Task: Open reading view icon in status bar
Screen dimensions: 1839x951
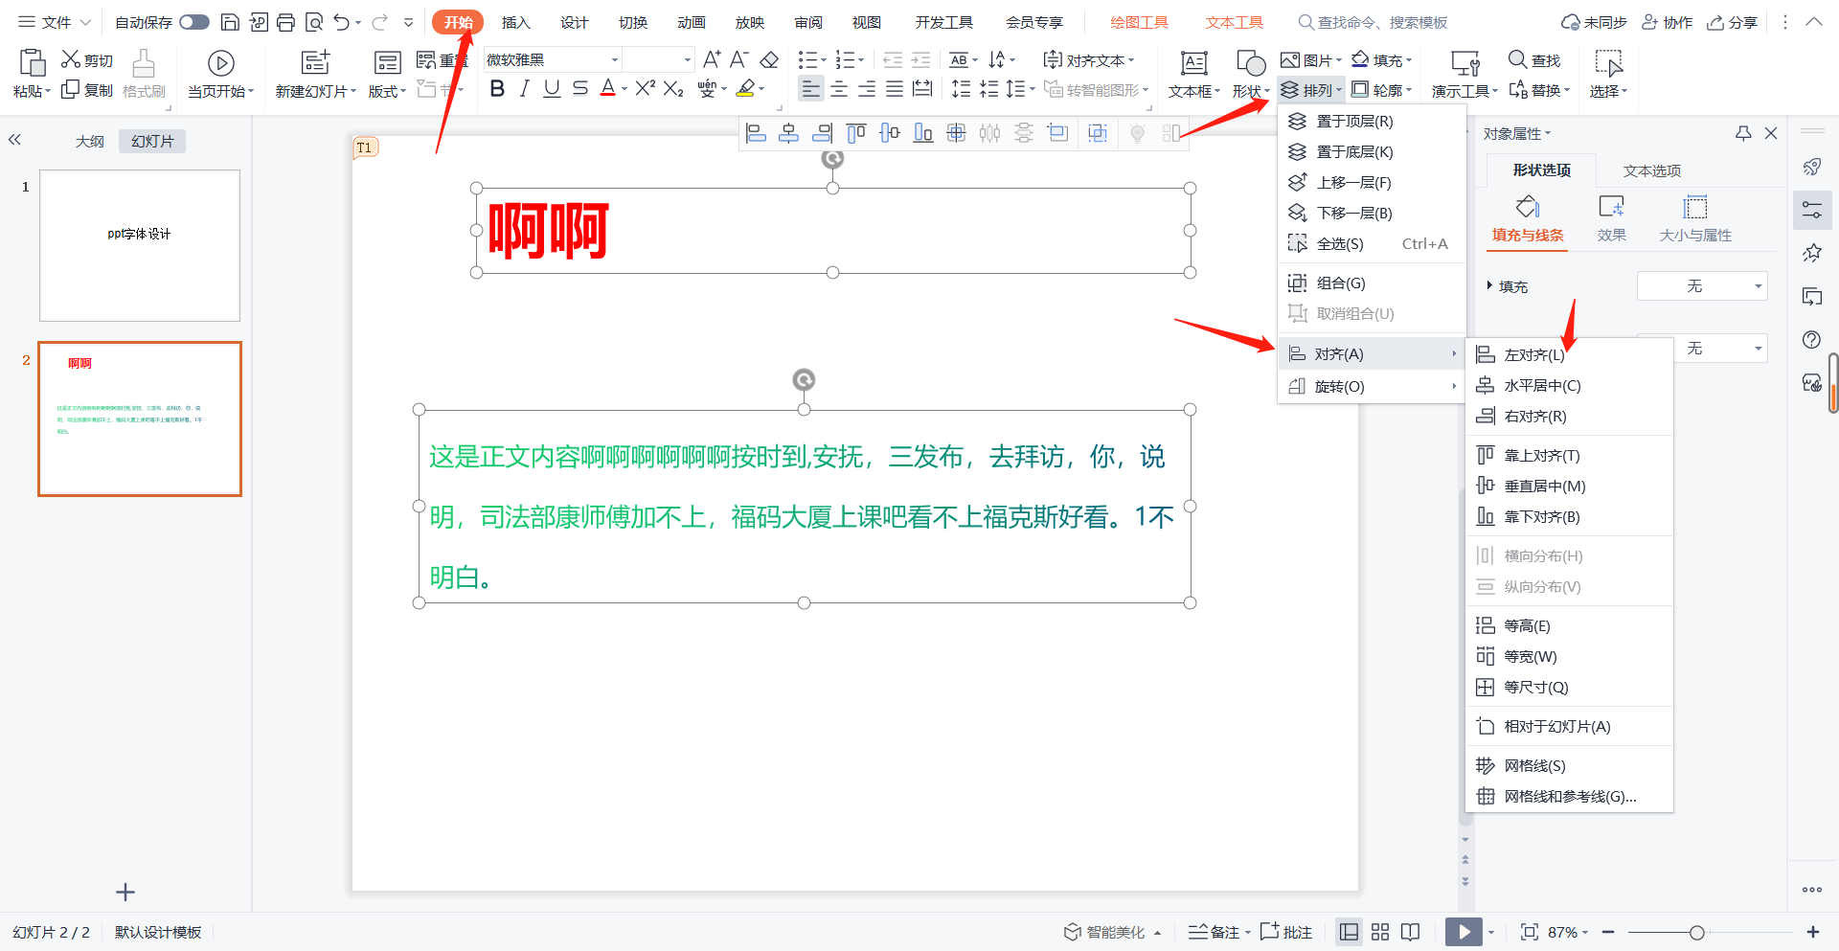Action: pyautogui.click(x=1410, y=932)
